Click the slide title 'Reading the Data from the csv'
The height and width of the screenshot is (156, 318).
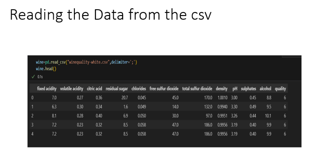(111, 15)
